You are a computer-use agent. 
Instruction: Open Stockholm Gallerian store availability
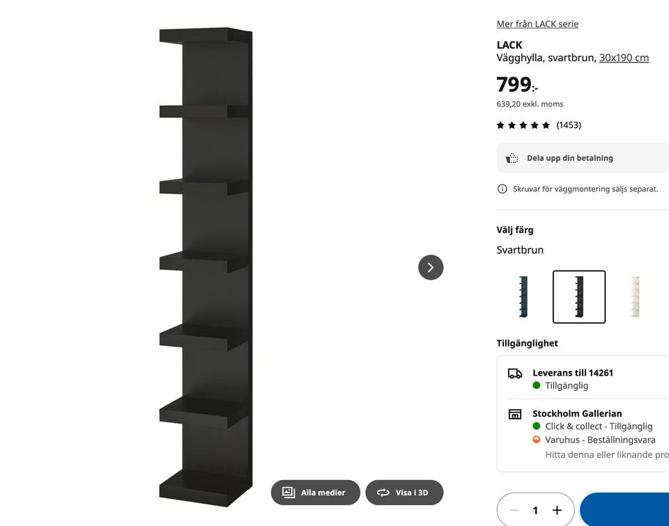(x=577, y=413)
